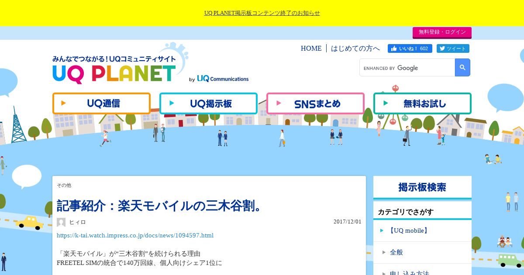The width and height of the screenshot is (524, 275).
Task: Click the orange arrow in UQ通信
Action: [64, 103]
